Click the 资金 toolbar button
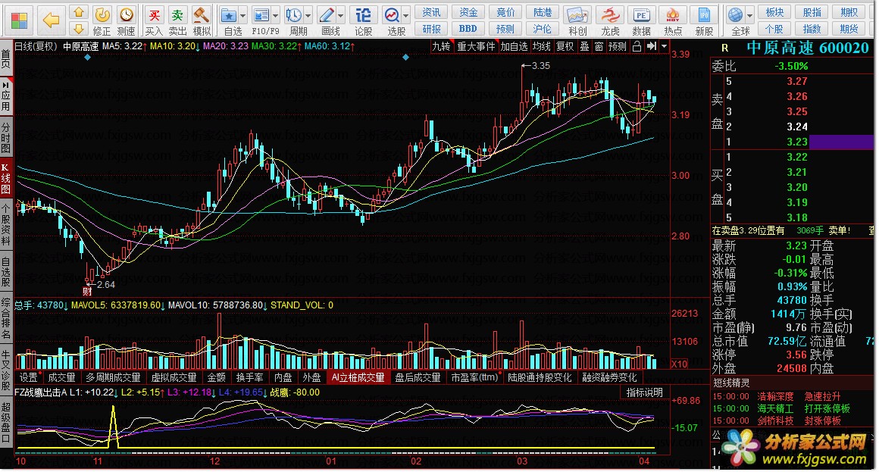The height and width of the screenshot is (472, 879). point(468,12)
